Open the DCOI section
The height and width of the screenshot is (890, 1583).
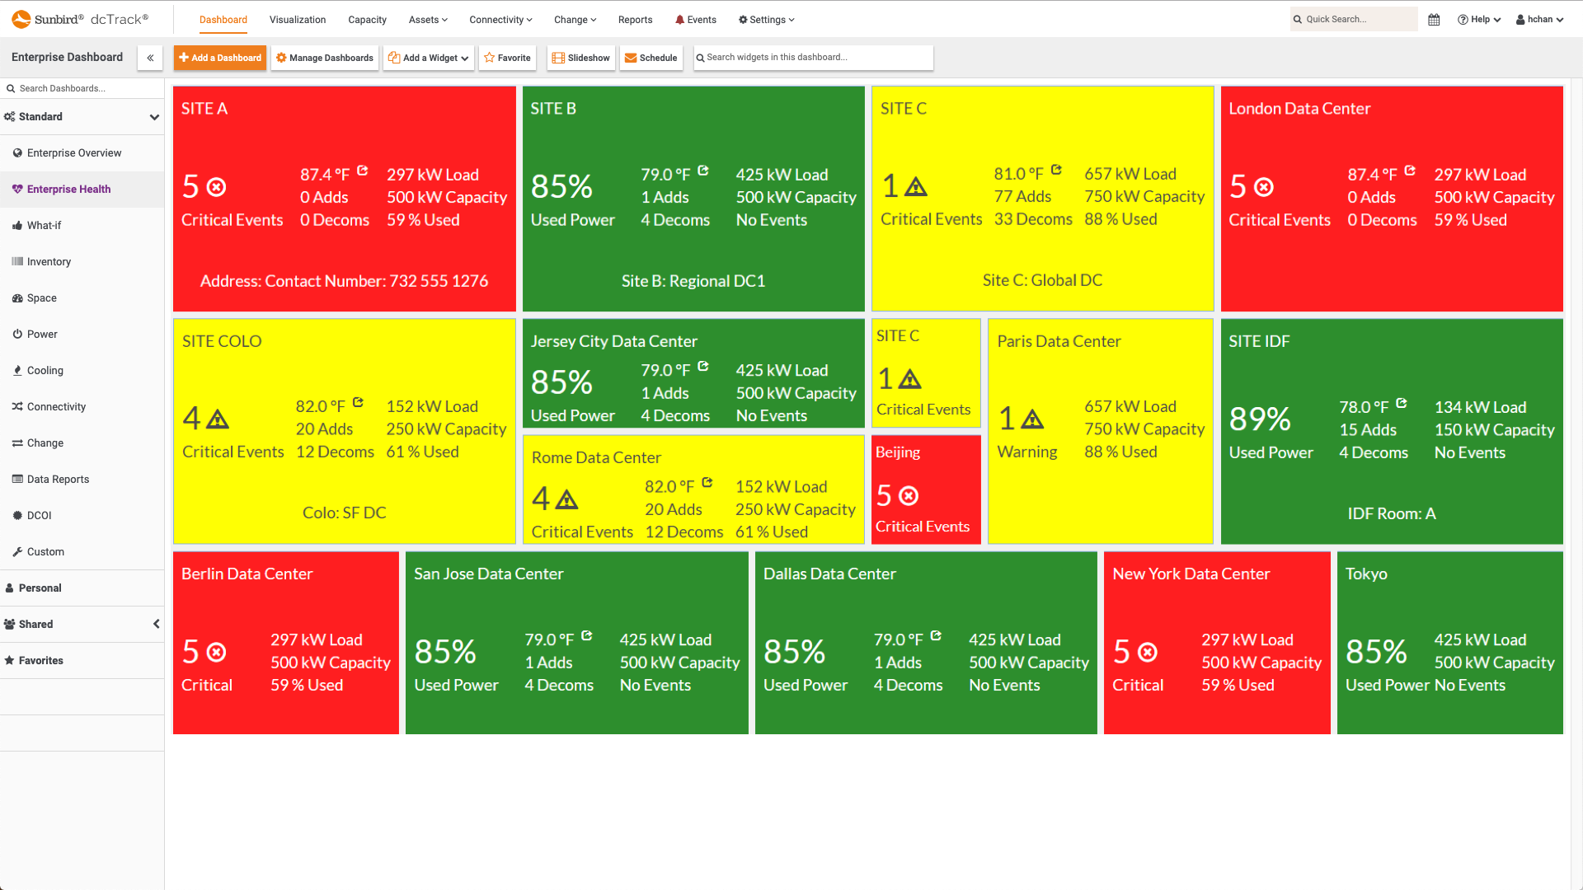pos(39,515)
